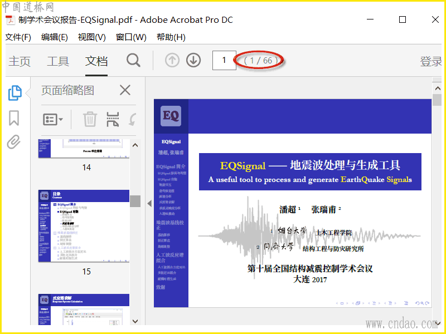Switch to the 工具 tab
This screenshot has width=446, height=334.
click(58, 61)
